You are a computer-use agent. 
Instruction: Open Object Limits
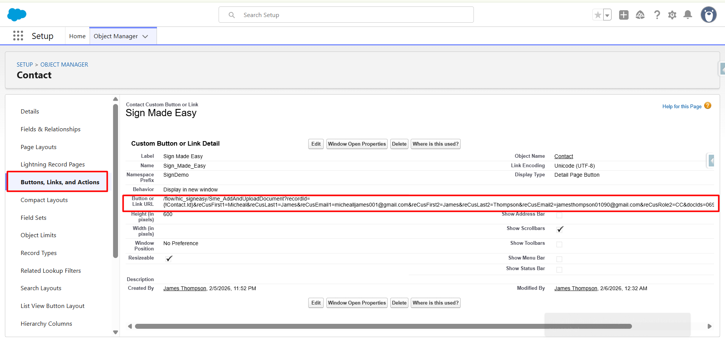tap(39, 235)
